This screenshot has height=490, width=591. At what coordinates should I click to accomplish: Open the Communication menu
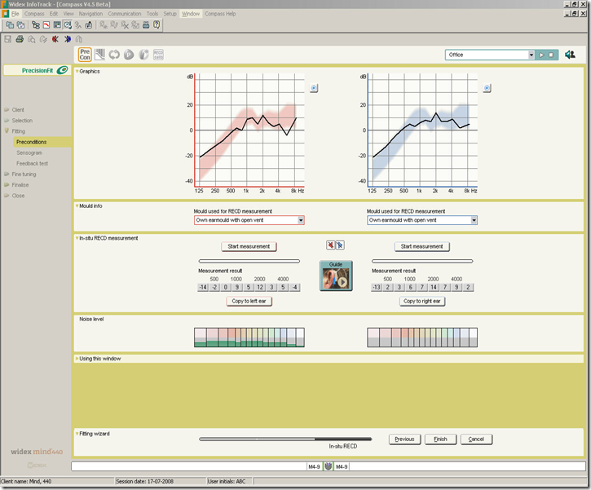coord(125,14)
